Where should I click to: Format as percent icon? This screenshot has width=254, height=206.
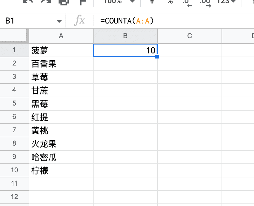(170, 2)
